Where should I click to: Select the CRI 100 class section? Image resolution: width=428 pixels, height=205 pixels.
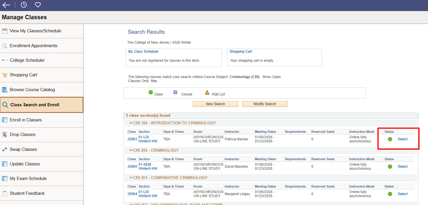pyautogui.click(x=402, y=139)
